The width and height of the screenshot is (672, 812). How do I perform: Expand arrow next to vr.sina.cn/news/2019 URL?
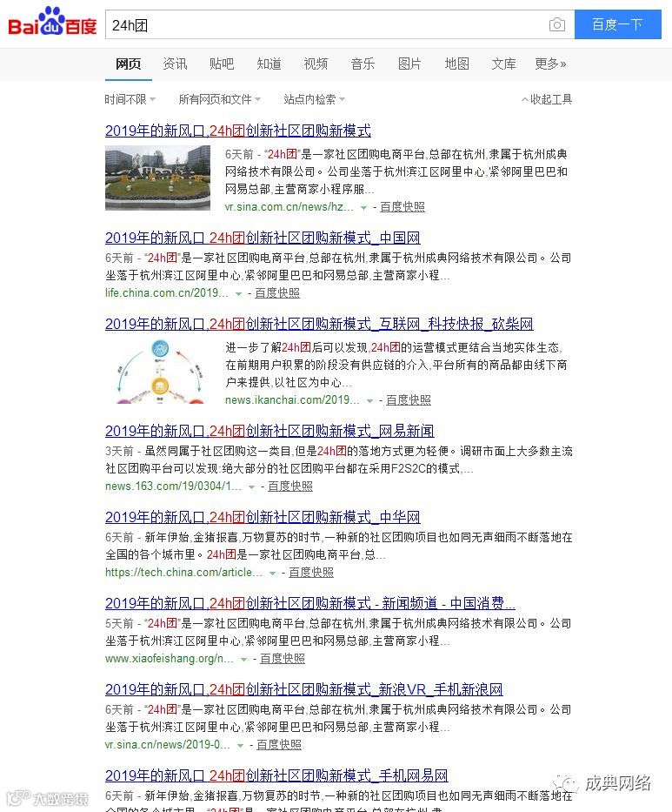coord(240,745)
